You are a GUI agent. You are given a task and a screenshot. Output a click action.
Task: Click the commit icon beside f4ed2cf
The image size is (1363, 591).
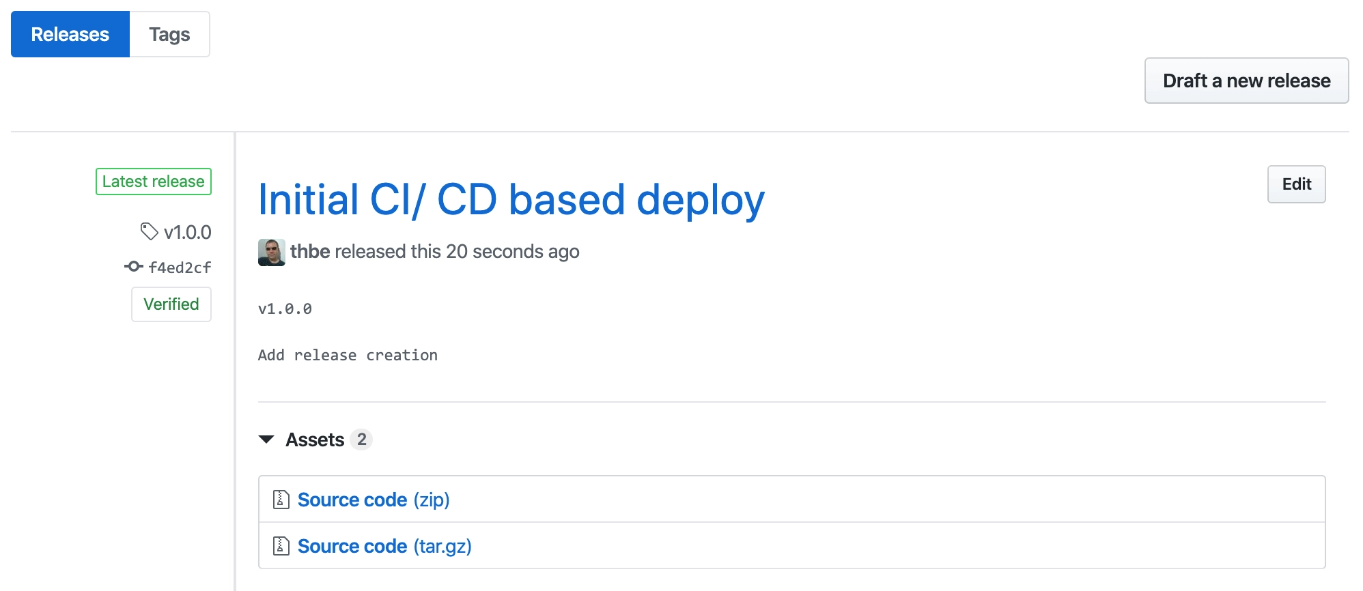[133, 267]
